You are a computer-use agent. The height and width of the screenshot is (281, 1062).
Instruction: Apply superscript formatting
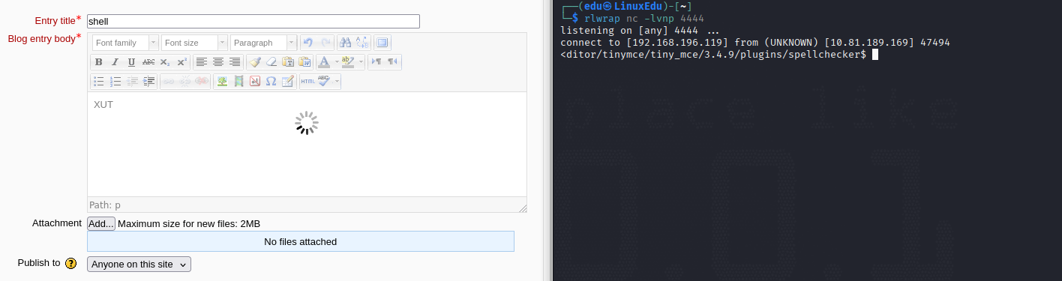click(x=182, y=62)
